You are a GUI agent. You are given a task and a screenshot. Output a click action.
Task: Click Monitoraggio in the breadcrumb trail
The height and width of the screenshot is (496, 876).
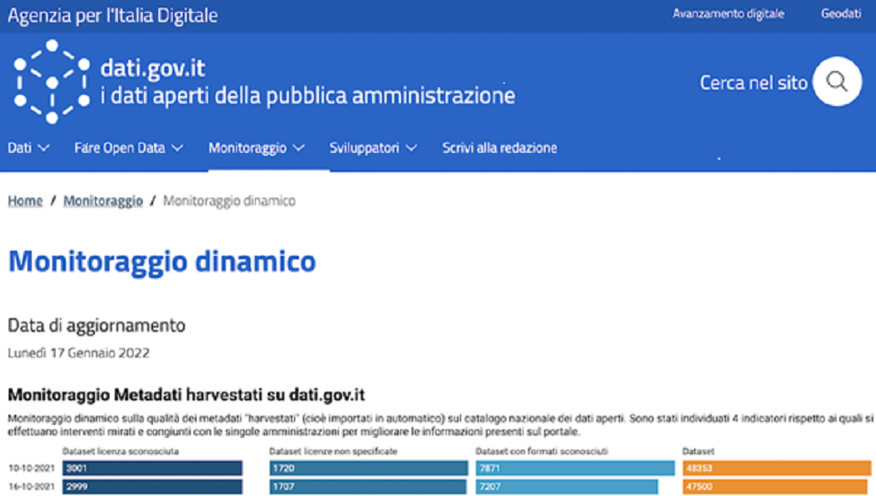(103, 200)
